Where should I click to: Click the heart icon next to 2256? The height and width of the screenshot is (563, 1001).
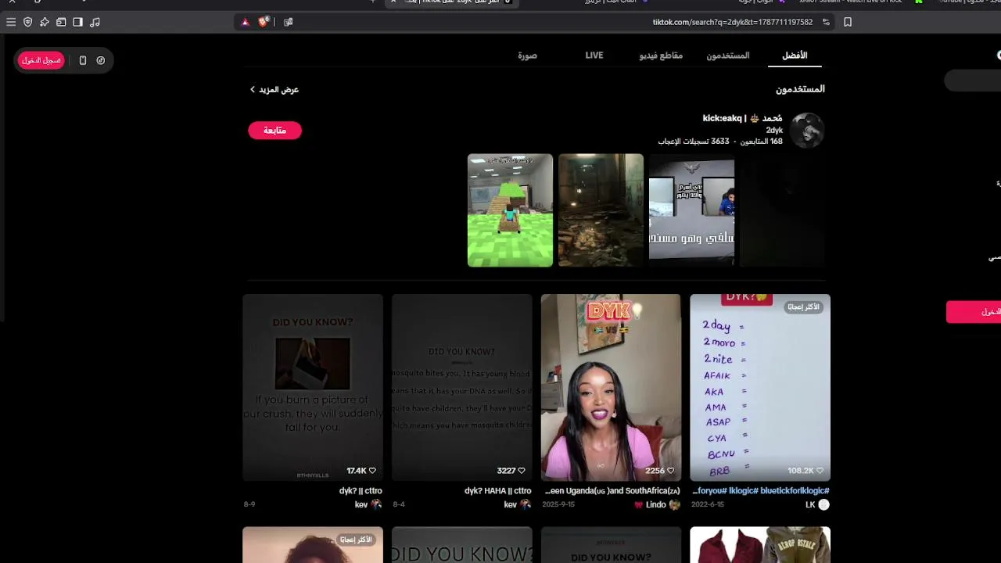tap(670, 471)
